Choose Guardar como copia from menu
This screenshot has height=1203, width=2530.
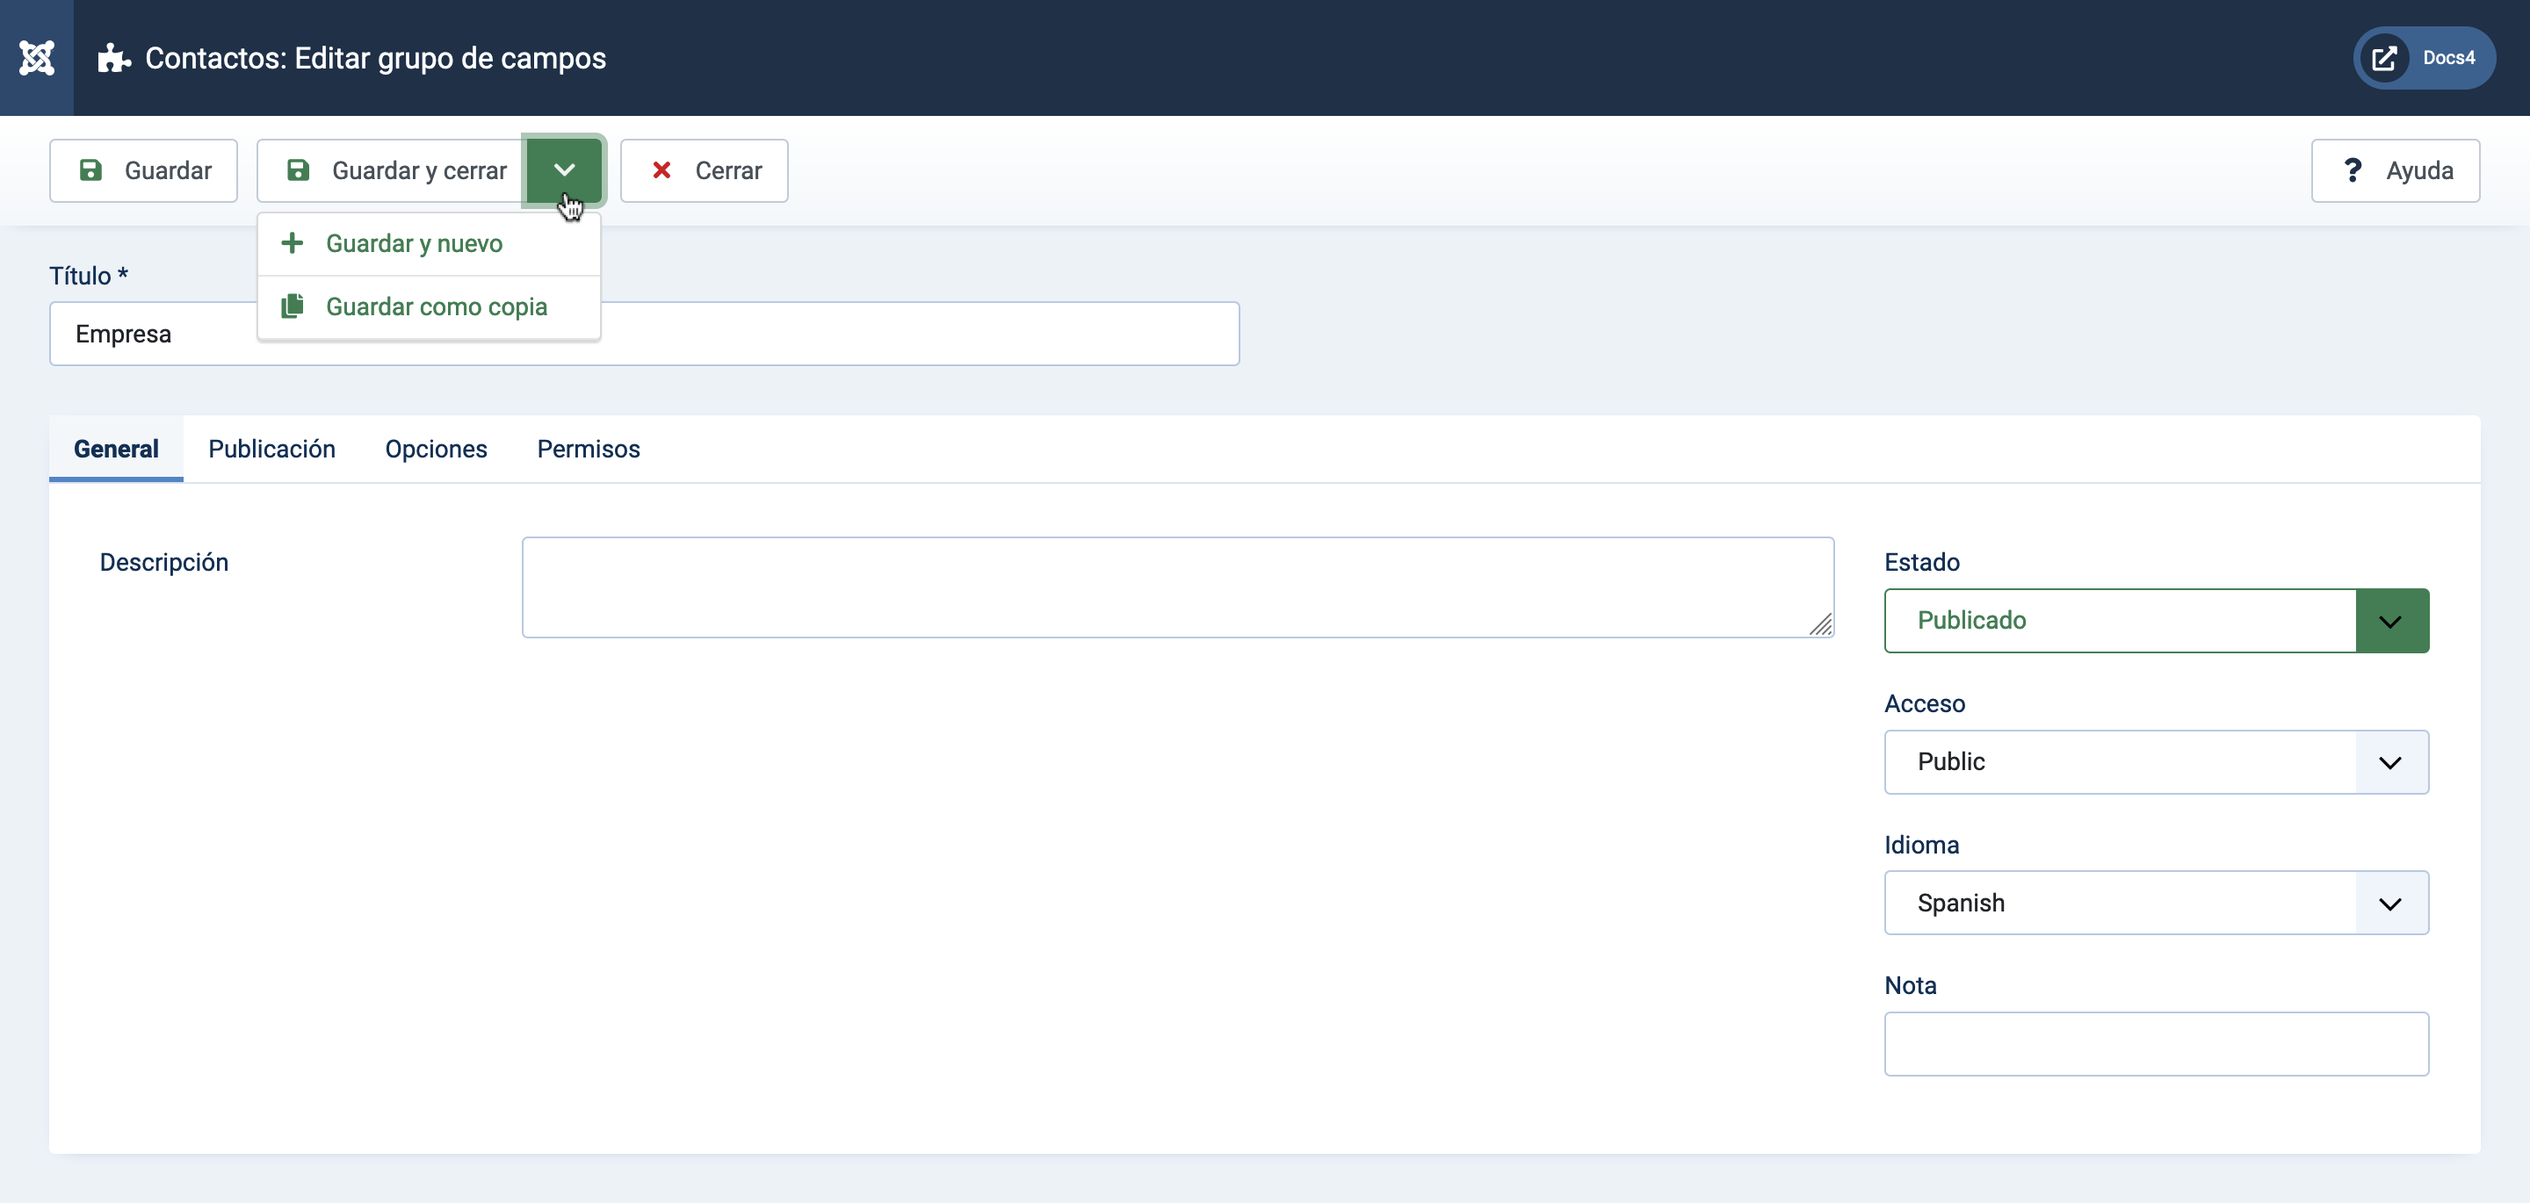click(430, 307)
